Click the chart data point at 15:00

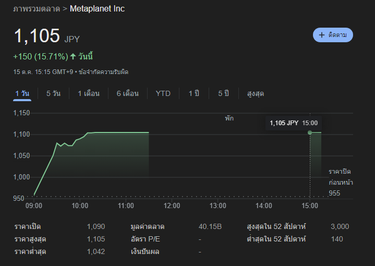[x=310, y=132]
